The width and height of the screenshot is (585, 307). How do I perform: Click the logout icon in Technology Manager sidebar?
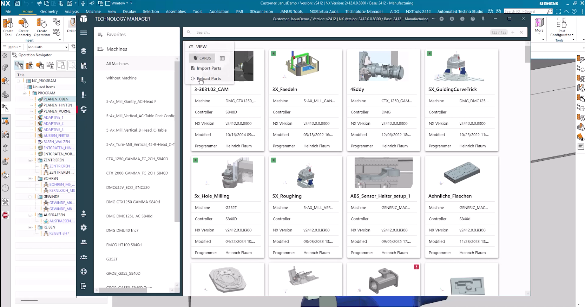[84, 286]
